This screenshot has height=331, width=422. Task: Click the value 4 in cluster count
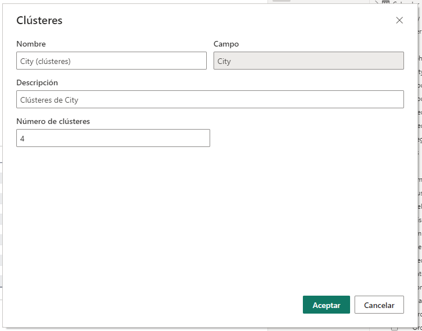pyautogui.click(x=22, y=139)
